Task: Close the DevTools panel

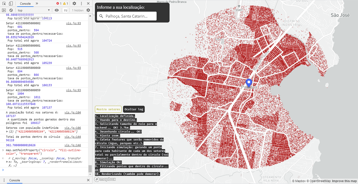Action: [88, 4]
